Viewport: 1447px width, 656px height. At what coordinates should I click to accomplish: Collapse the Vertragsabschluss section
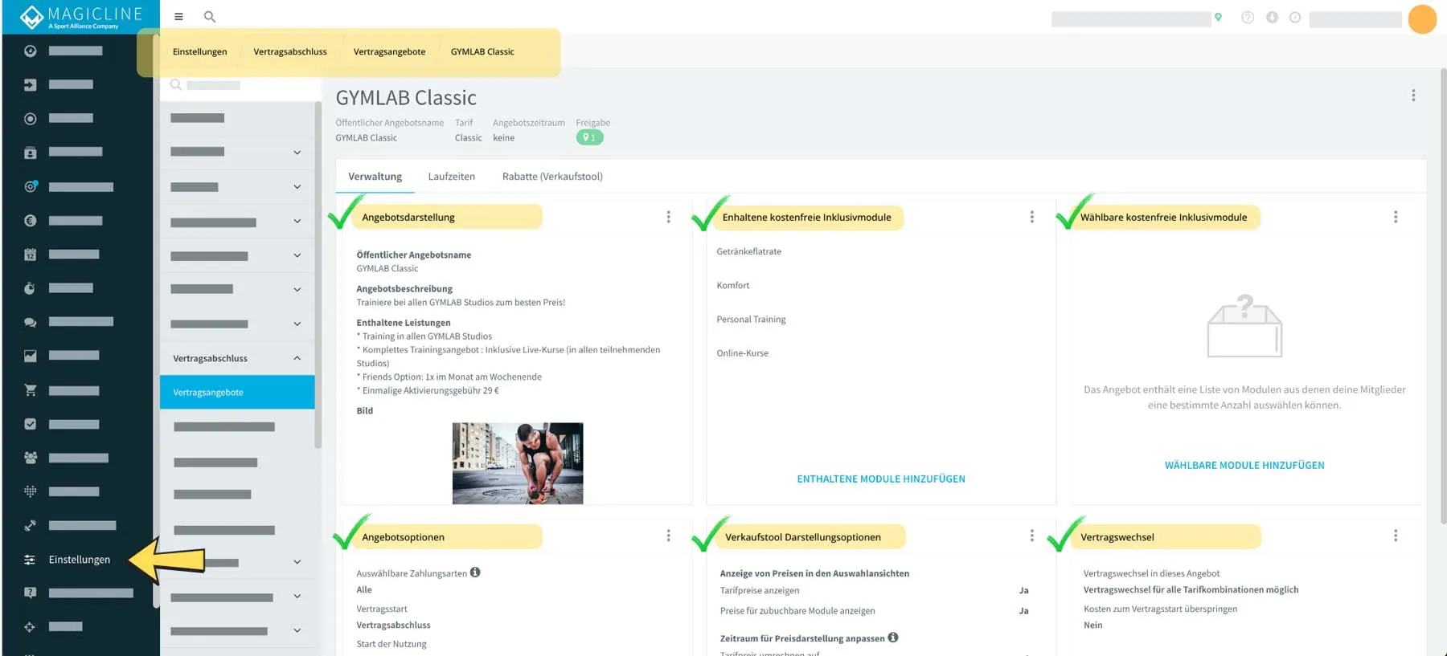coord(297,358)
